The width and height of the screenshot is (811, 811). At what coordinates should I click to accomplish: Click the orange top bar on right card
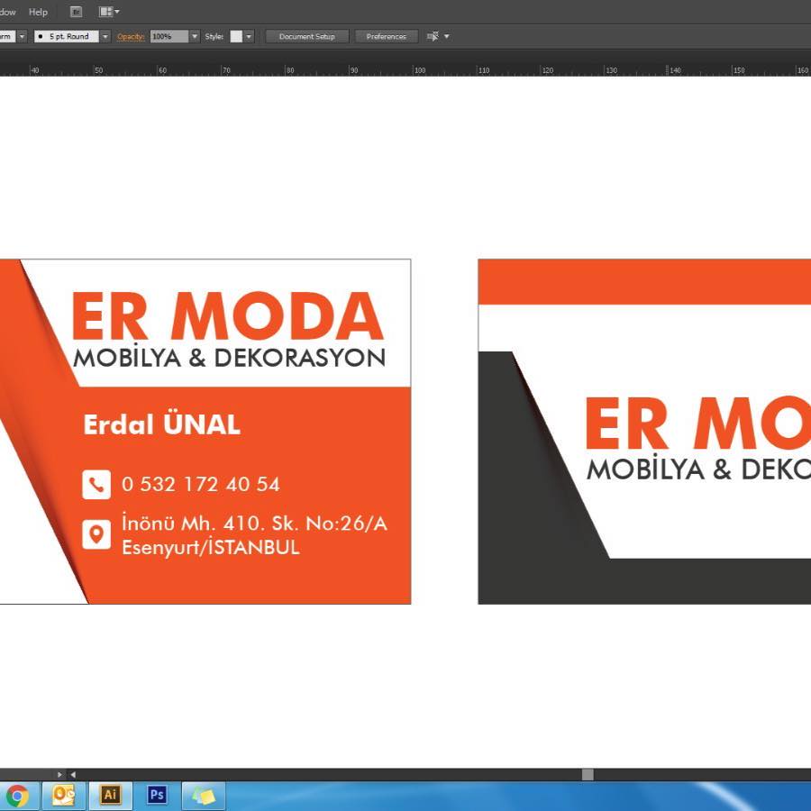pos(644,282)
